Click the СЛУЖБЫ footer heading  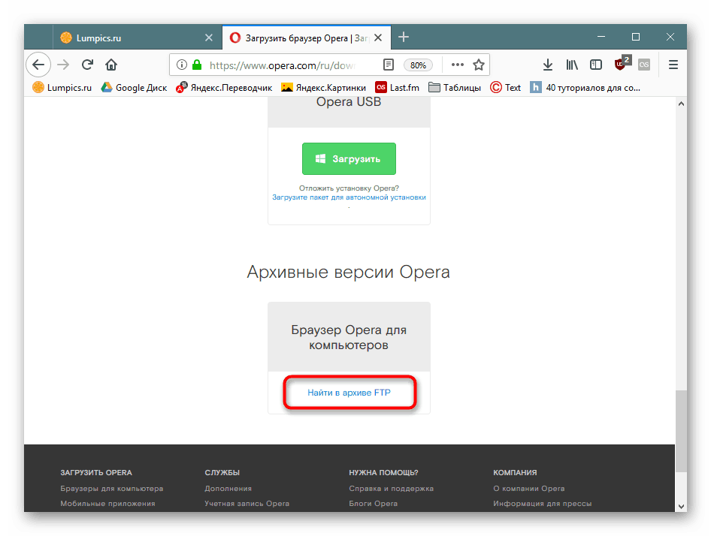click(222, 473)
